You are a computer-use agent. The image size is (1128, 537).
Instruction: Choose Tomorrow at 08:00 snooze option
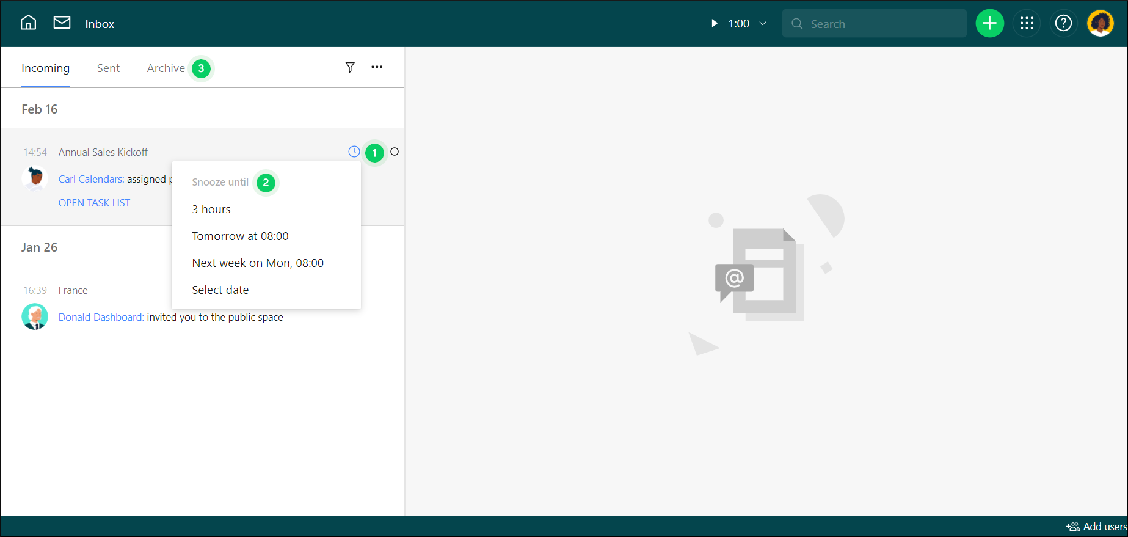[x=240, y=236]
